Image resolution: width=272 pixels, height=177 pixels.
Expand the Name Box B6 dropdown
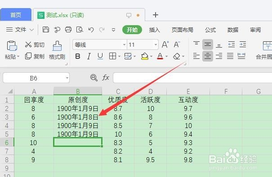[67, 78]
